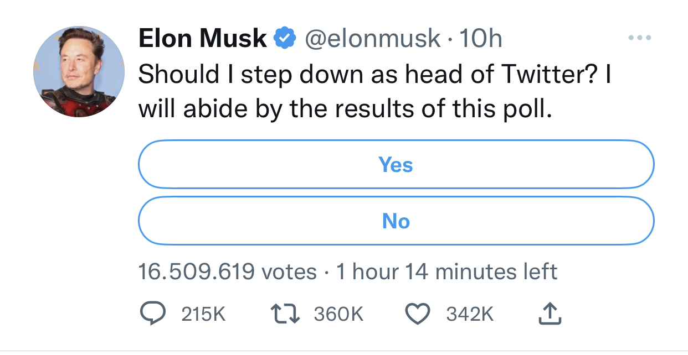Image resolution: width=688 pixels, height=355 pixels.
Task: Click the 215K replies count
Action: (x=203, y=314)
